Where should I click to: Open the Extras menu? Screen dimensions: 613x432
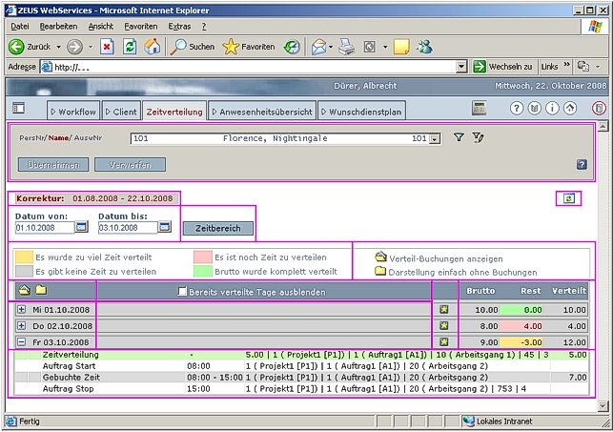[179, 27]
